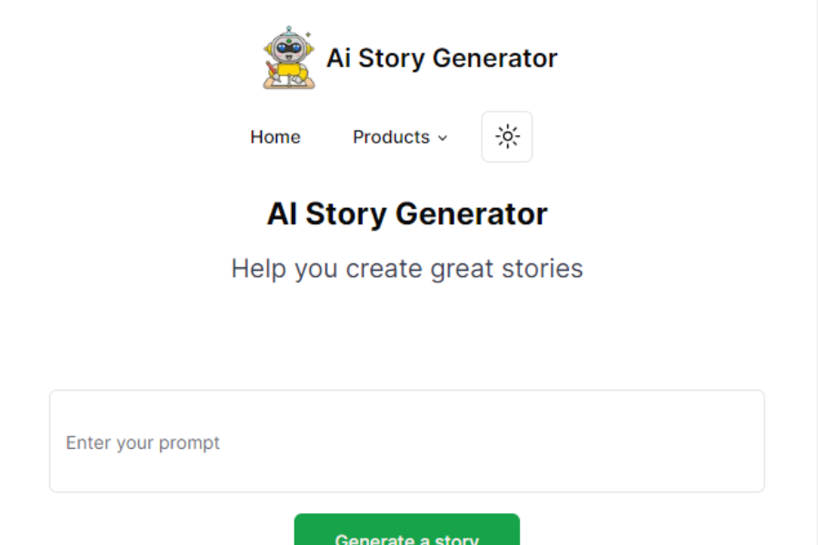Click the robot writer illustration in the header

coord(287,57)
